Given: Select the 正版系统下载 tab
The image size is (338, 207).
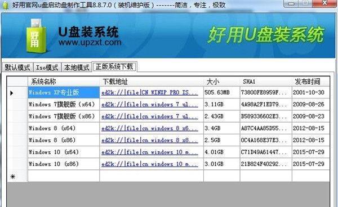Looking at the screenshot, I should tap(114, 67).
